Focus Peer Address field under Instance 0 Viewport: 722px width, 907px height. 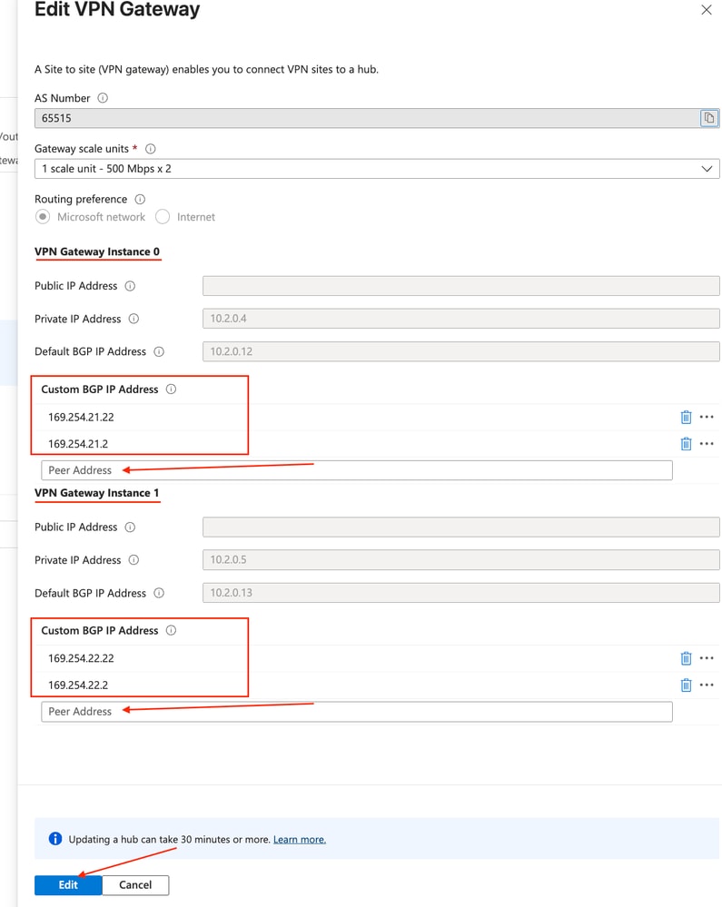pos(357,470)
